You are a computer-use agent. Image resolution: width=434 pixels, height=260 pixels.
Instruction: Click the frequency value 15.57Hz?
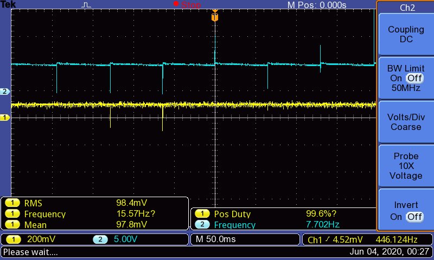136,213
